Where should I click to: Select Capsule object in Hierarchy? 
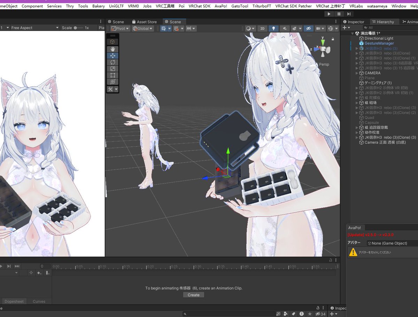[x=372, y=122]
